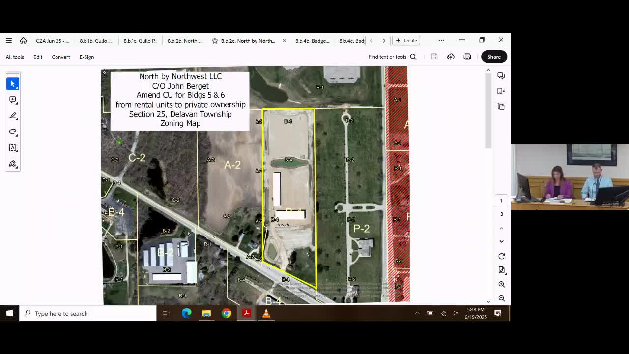Choose the Highlight pen tool
Image resolution: width=629 pixels, height=354 pixels.
point(13,116)
